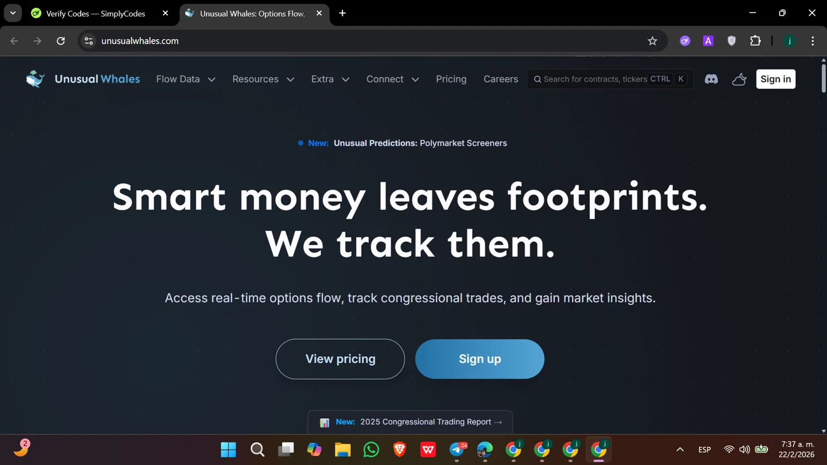The image size is (827, 465).
Task: Toggle the dark/light theme moon icon
Action: (739, 79)
